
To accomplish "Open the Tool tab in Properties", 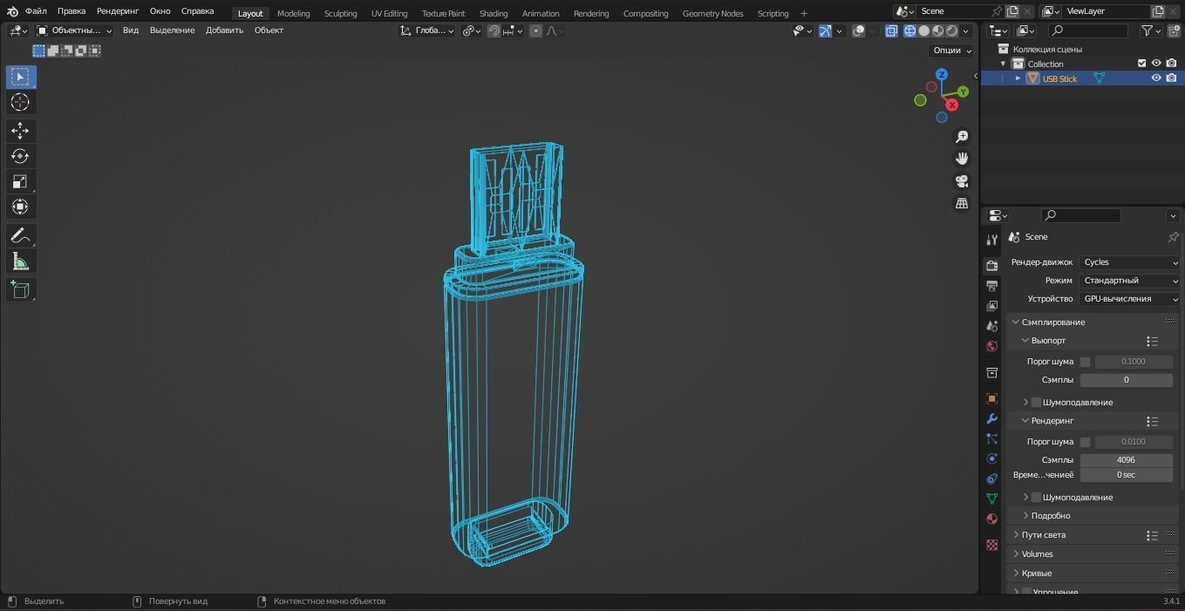I will (x=991, y=241).
